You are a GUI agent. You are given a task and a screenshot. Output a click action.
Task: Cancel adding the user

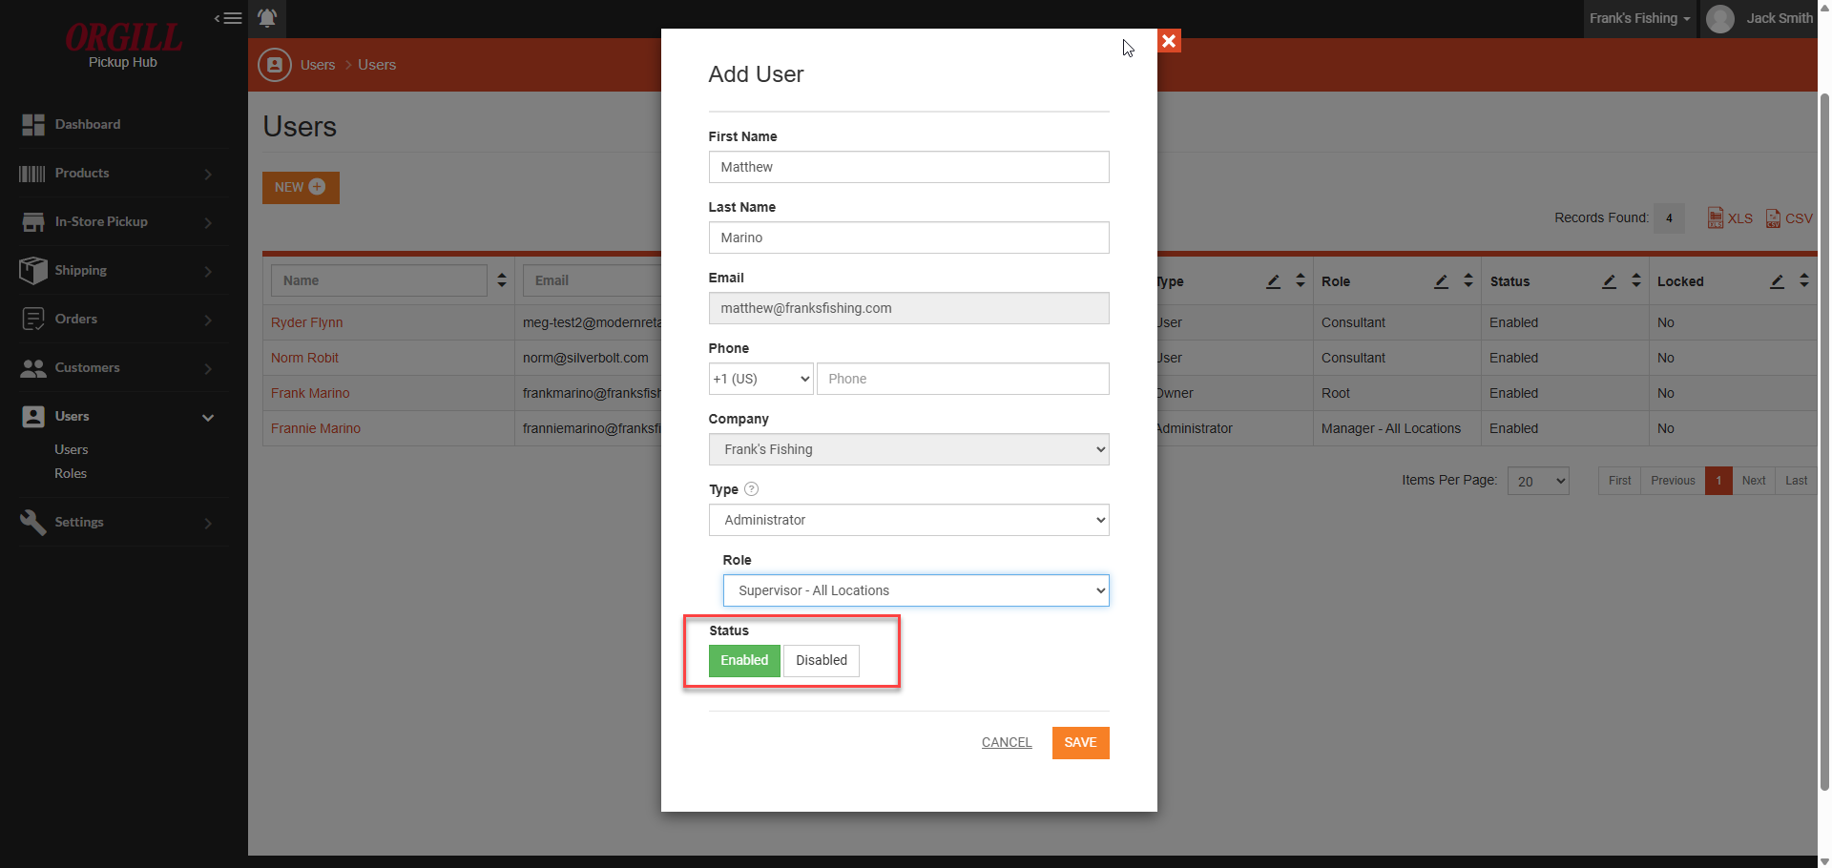pyautogui.click(x=1007, y=743)
